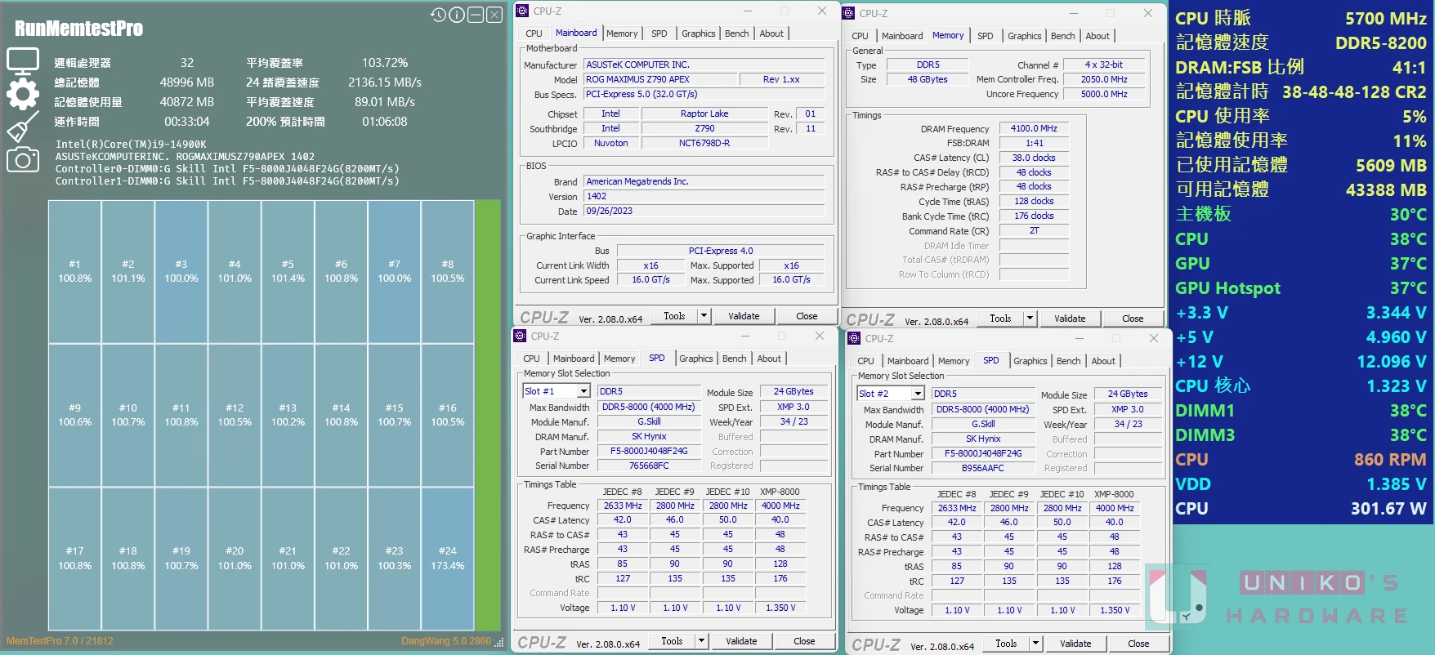Click Tools button in Slot #2 SPD window
This screenshot has width=1435, height=655.
pyautogui.click(x=1006, y=644)
